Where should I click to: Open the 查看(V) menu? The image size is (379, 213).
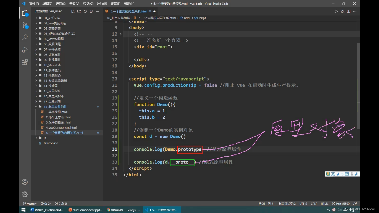74,4
